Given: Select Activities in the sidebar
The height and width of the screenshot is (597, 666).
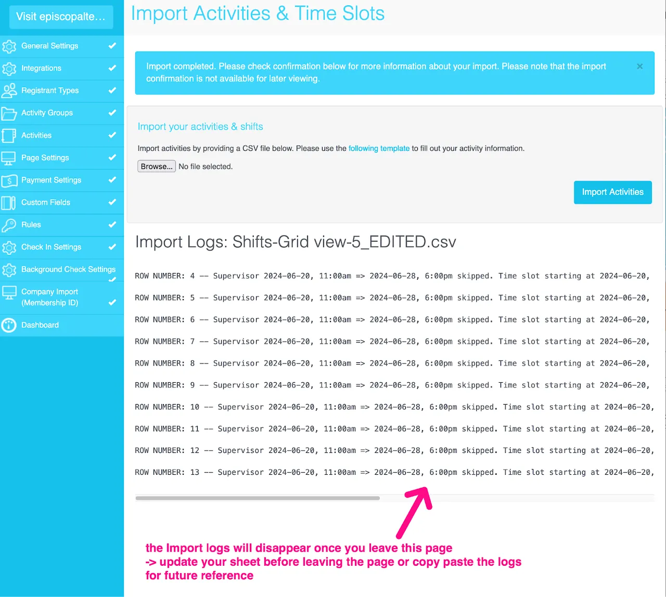Looking at the screenshot, I should [x=62, y=136].
